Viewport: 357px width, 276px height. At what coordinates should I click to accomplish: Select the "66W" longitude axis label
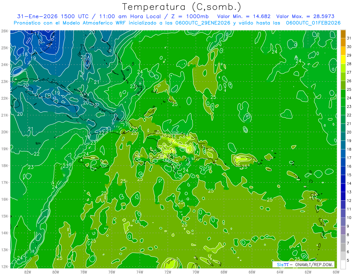click(x=252, y=272)
